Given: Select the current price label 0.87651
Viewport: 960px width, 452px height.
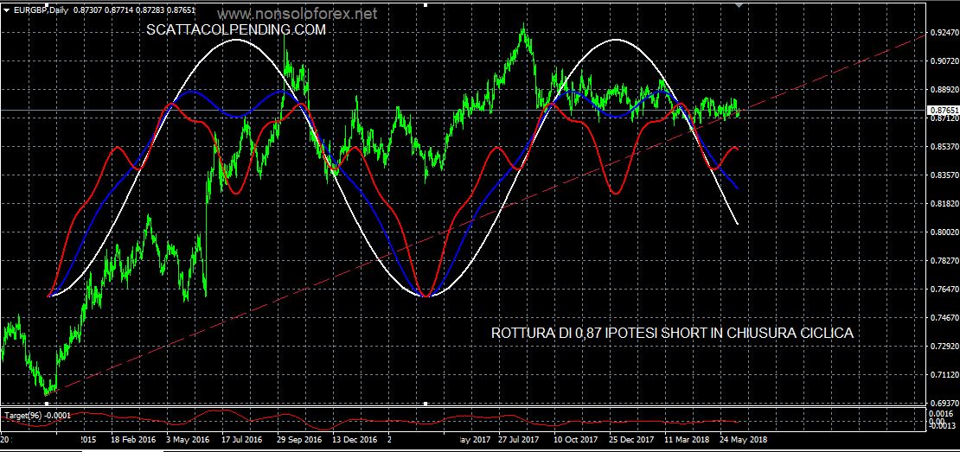Looking at the screenshot, I should 943,111.
